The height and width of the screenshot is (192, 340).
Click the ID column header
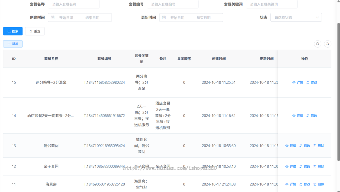tap(14, 59)
